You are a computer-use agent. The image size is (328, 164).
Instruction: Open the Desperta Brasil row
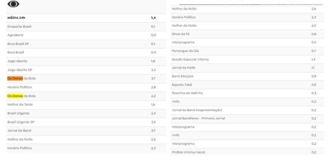tap(86, 27)
